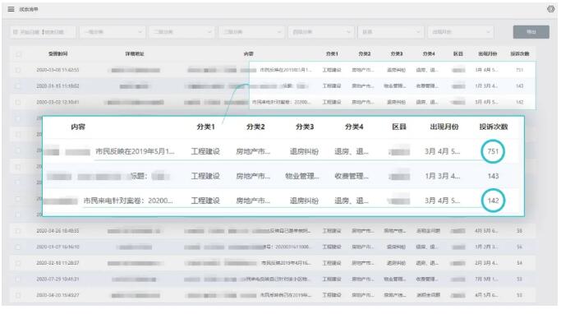The height and width of the screenshot is (314, 561).
Task: Click the blurred address cell in the 2020-04-26 row
Action: pos(134,231)
